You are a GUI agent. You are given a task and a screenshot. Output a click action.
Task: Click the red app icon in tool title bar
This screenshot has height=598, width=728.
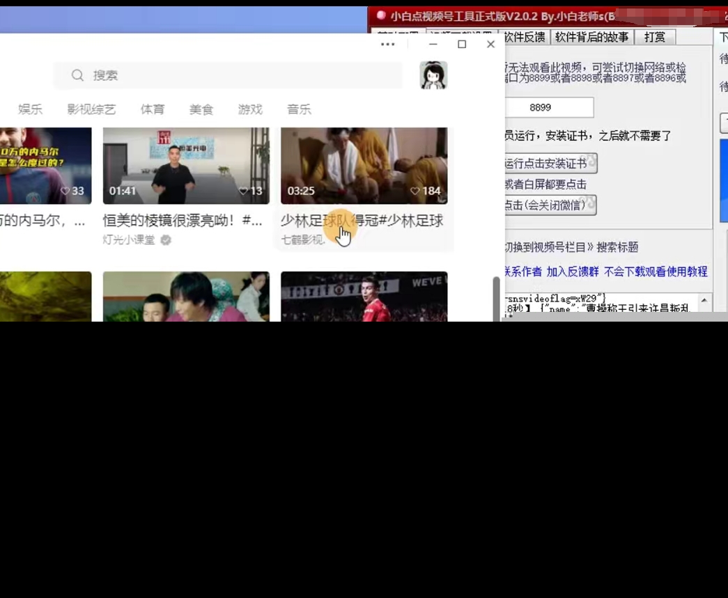(x=381, y=15)
